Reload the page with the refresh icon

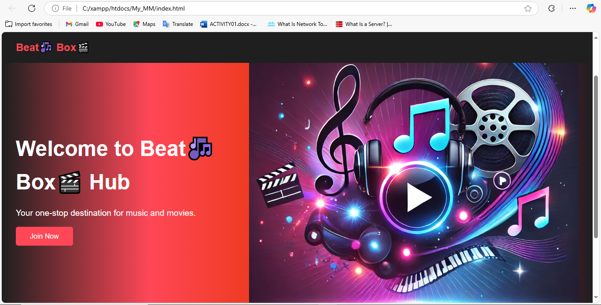point(32,8)
